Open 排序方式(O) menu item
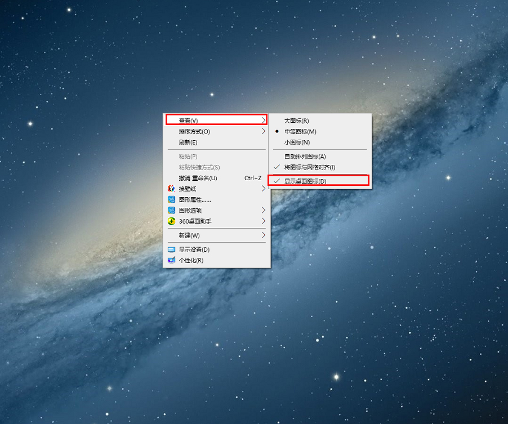Image resolution: width=508 pixels, height=424 pixels. (216, 132)
